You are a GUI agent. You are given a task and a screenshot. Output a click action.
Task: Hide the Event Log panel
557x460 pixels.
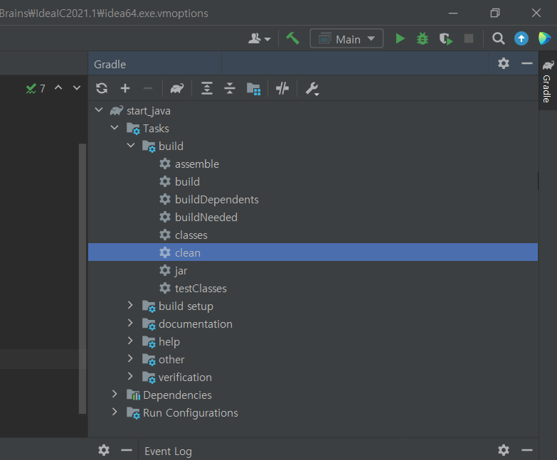[x=527, y=450]
